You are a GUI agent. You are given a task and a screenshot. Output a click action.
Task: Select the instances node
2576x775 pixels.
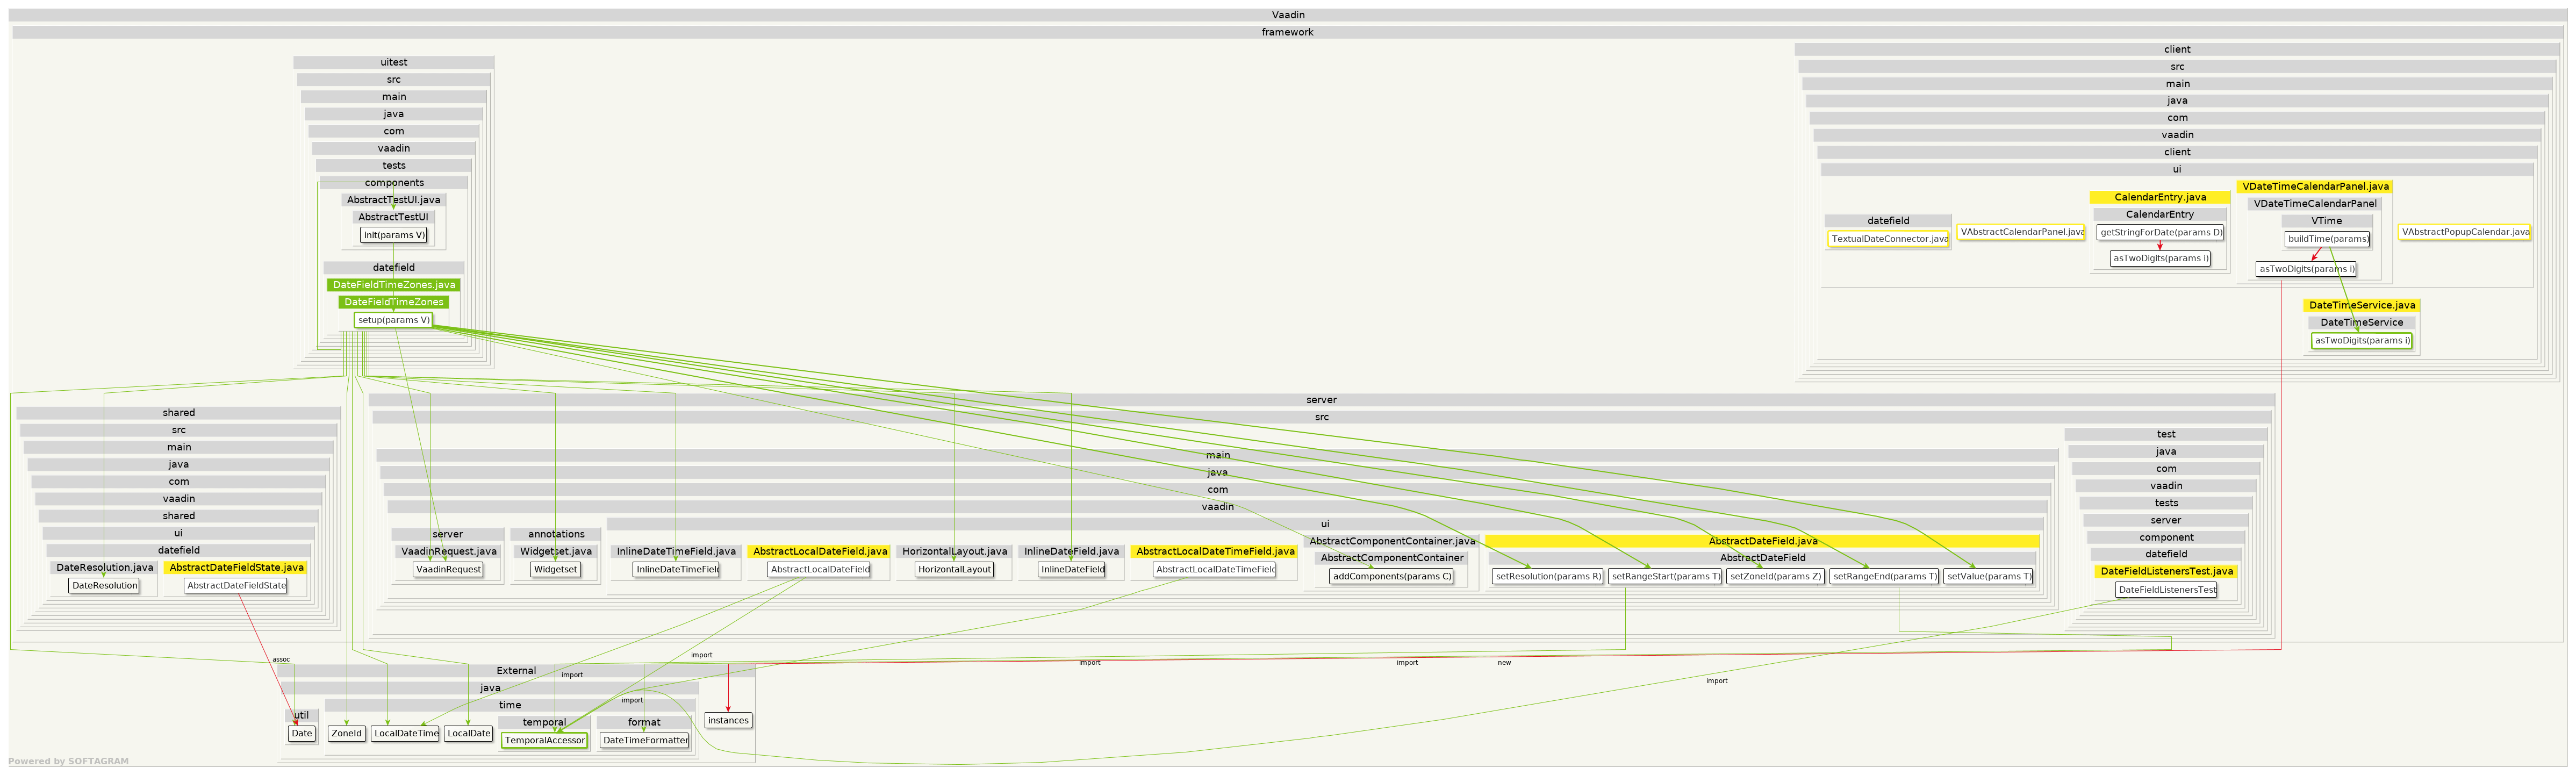(x=729, y=719)
